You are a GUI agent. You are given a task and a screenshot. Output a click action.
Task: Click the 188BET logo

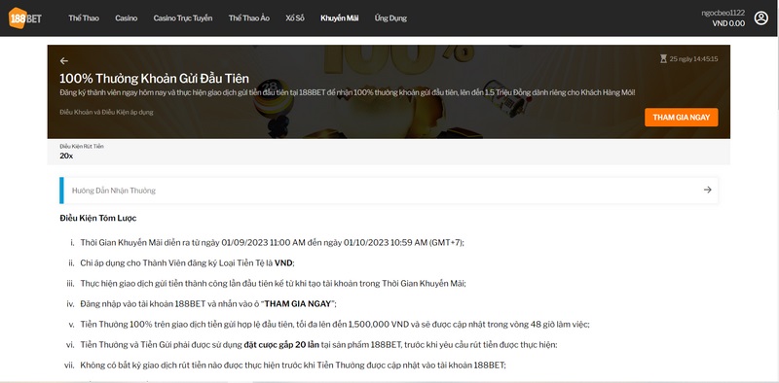(x=25, y=17)
